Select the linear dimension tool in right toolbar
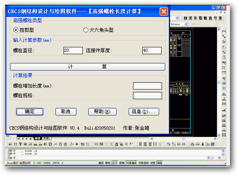 point(224,32)
